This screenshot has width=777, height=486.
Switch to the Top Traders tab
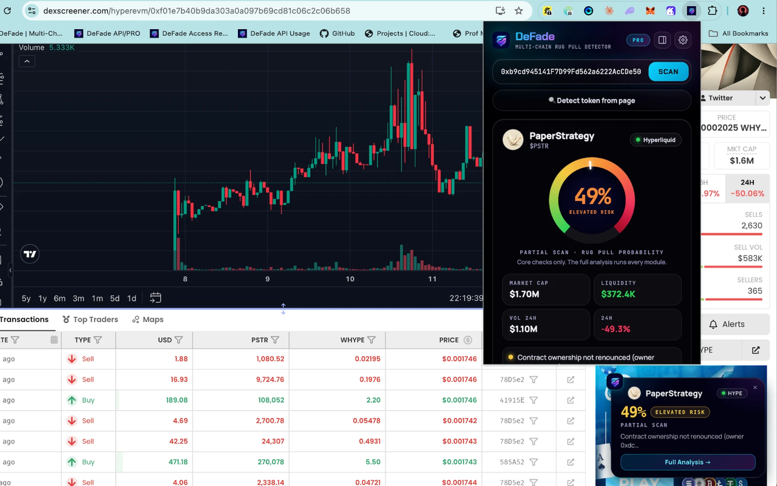(91, 320)
